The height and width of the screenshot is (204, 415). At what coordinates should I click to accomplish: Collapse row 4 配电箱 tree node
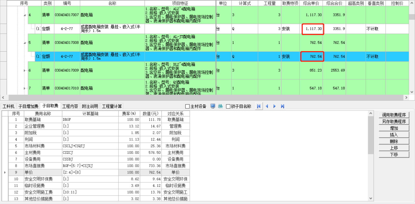tap(25, 15)
